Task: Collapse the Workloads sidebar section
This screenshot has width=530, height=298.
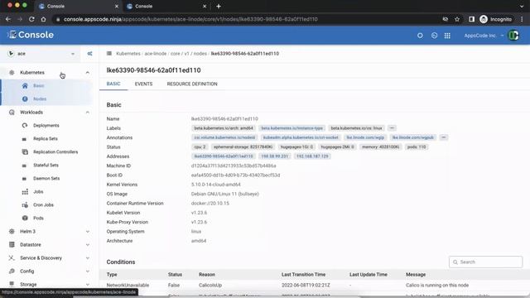Action: point(88,113)
